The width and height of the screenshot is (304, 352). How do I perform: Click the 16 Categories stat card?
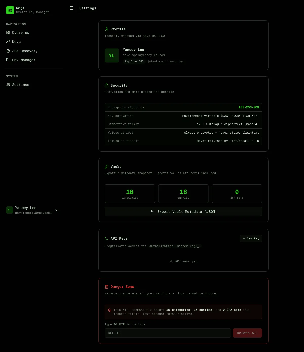(130, 194)
